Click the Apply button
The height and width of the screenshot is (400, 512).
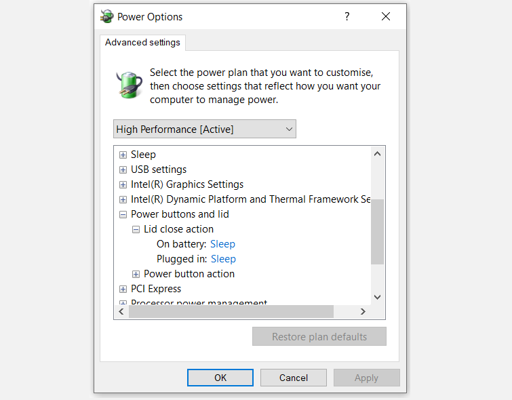pyautogui.click(x=367, y=378)
